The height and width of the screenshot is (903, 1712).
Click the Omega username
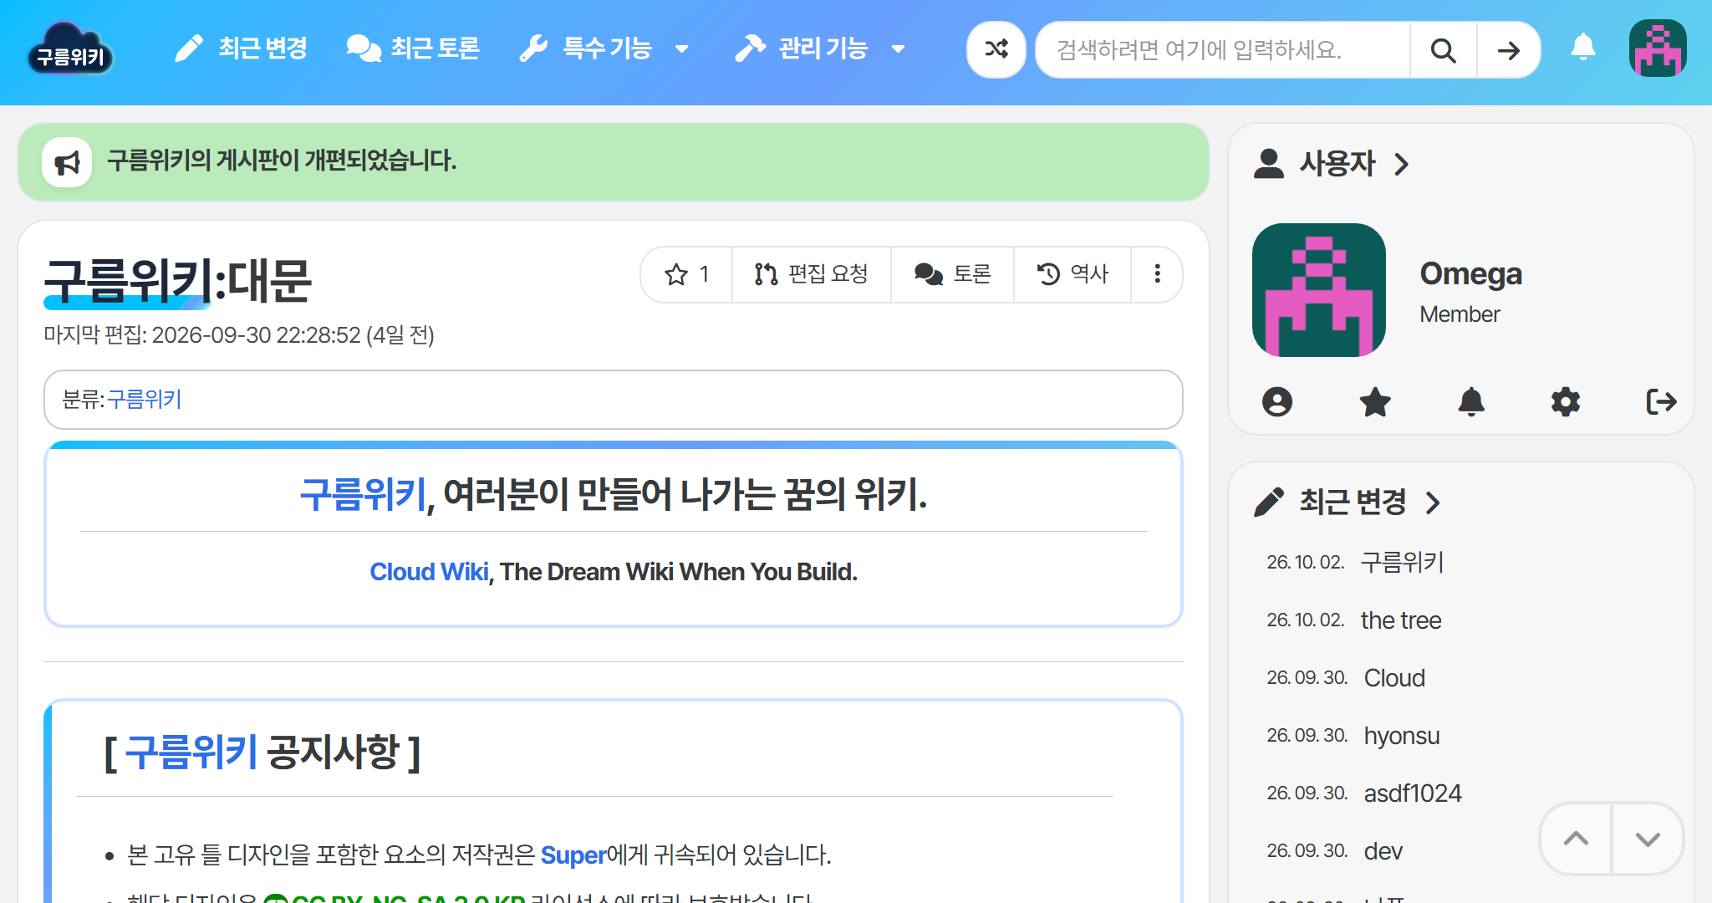[x=1471, y=274]
